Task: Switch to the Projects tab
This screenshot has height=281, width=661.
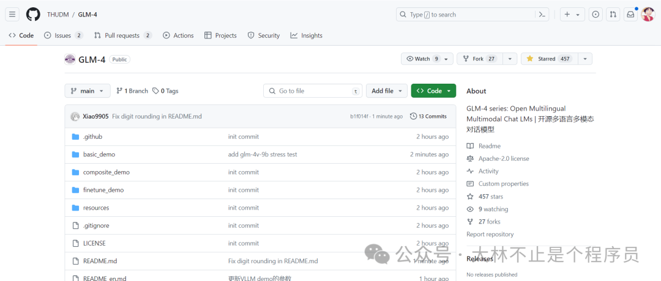Action: click(x=220, y=36)
